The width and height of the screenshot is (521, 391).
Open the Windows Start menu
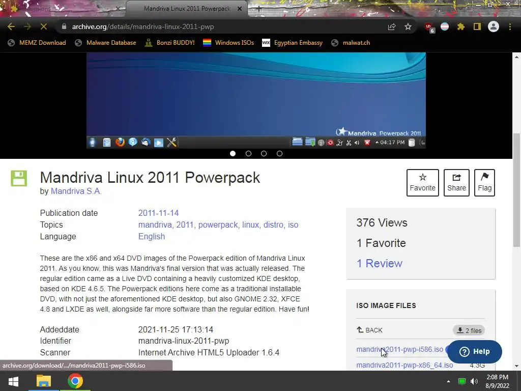point(13,381)
